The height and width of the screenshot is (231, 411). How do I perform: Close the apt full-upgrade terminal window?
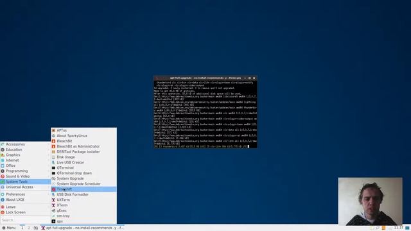254,78
